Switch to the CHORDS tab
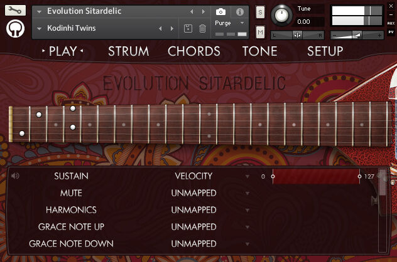This screenshot has height=262, width=397. tap(194, 51)
